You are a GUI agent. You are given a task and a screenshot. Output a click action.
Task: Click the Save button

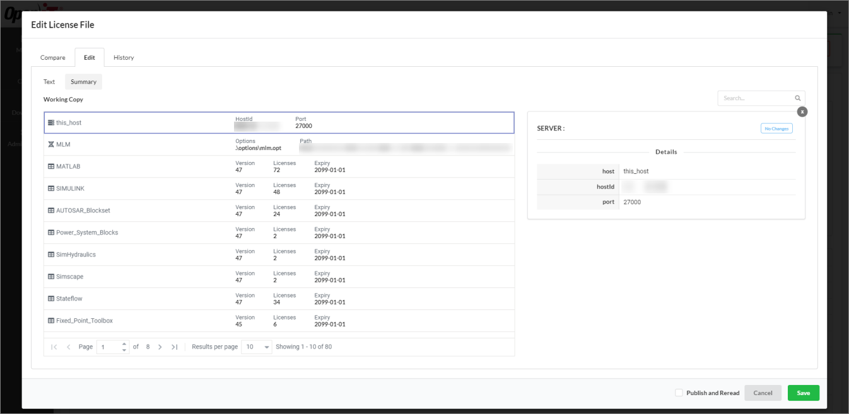(x=803, y=393)
